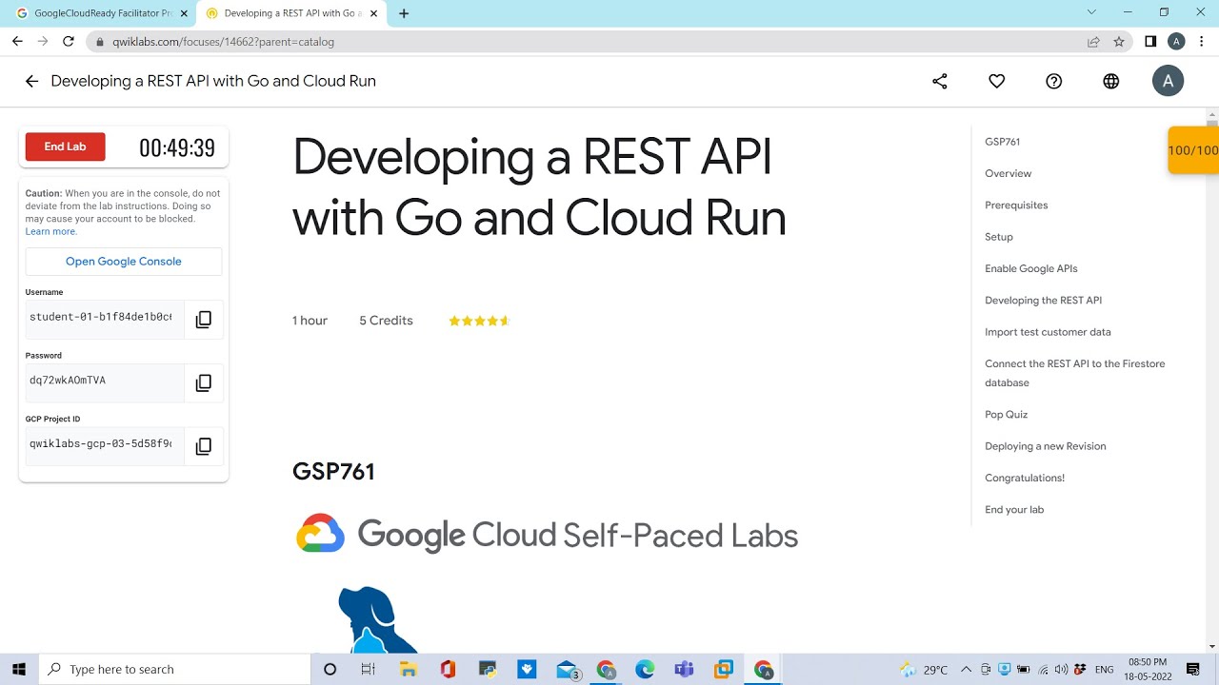
Task: Click the star rating next to 5 Credits
Action: 479,321
